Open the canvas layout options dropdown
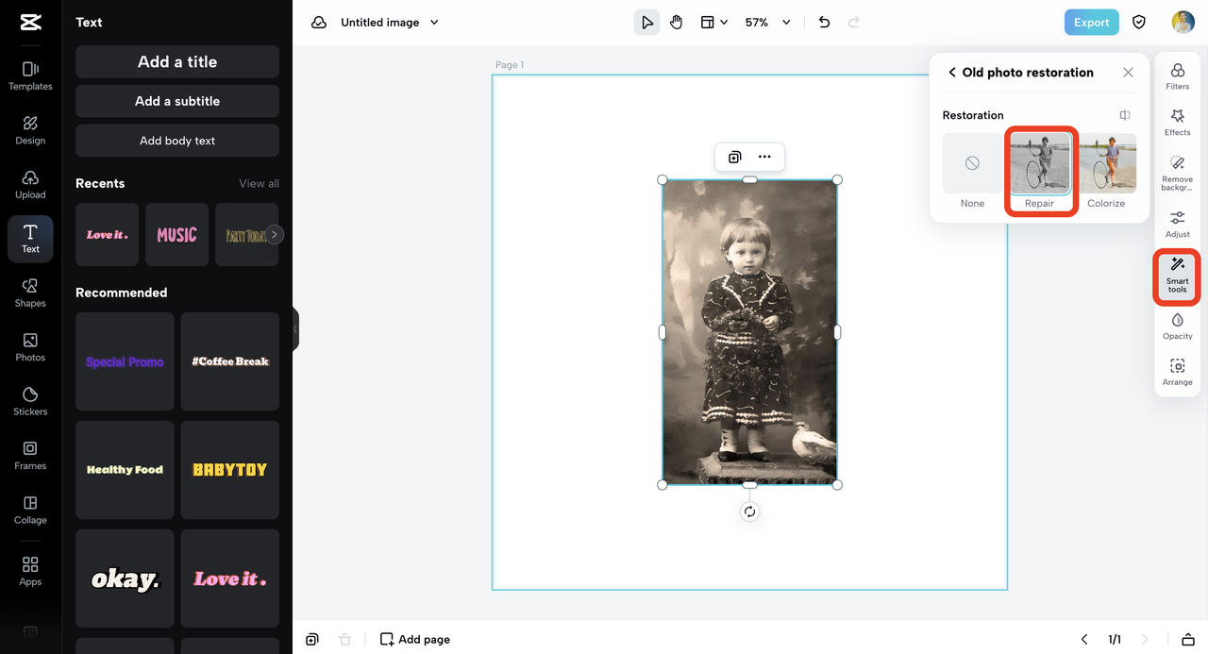The width and height of the screenshot is (1208, 654). pyautogui.click(x=713, y=23)
